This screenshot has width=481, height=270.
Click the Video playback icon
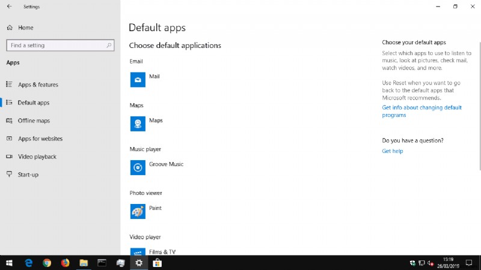(x=9, y=157)
